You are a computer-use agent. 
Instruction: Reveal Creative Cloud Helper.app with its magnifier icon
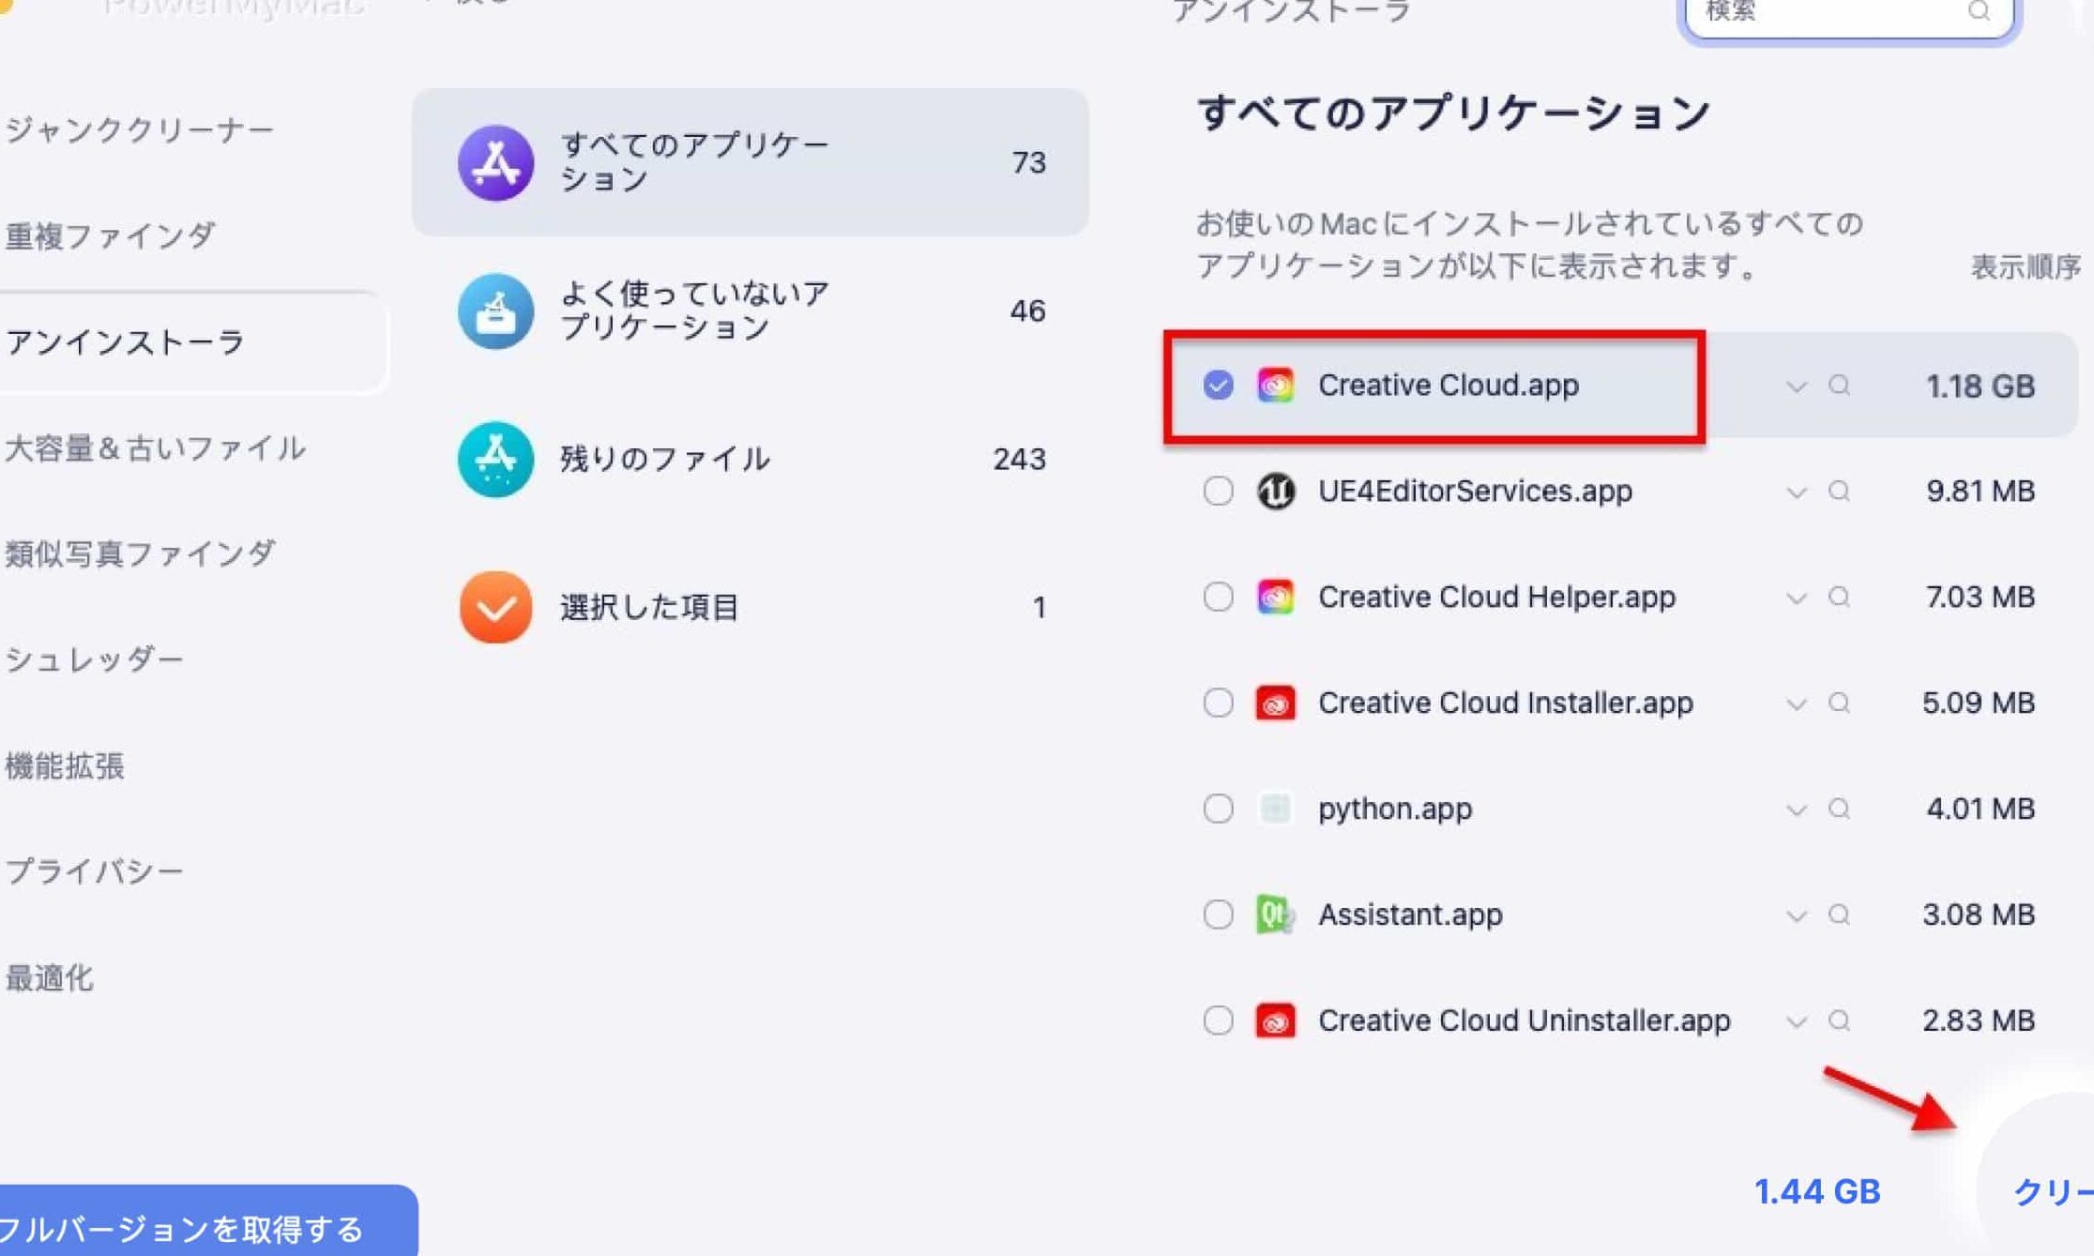pos(1839,598)
